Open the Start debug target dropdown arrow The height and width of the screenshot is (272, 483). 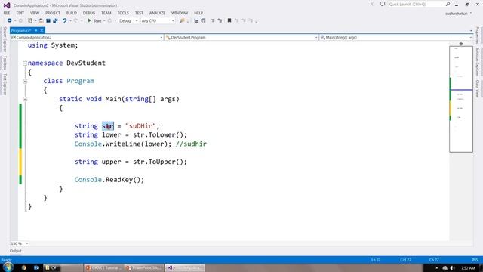pos(104,20)
